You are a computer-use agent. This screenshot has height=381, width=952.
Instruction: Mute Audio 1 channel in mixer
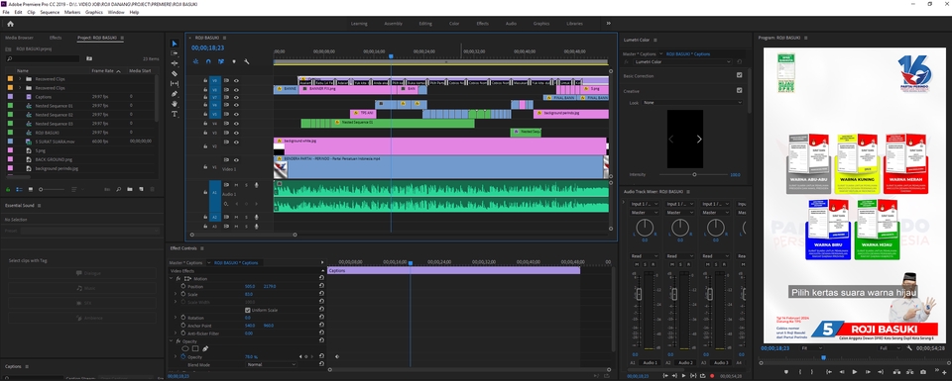[637, 264]
